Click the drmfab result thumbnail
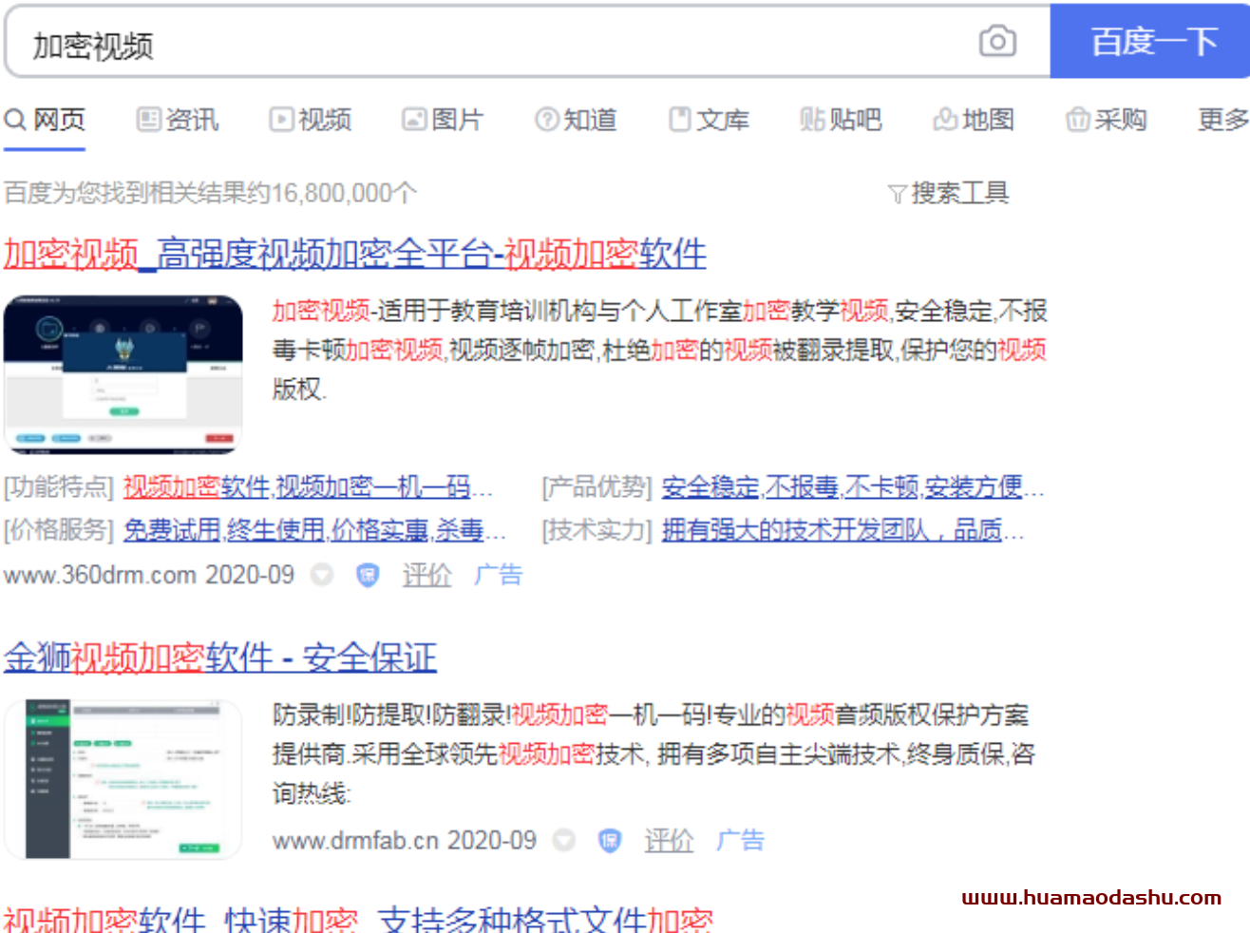This screenshot has height=933, width=1250. point(123,779)
